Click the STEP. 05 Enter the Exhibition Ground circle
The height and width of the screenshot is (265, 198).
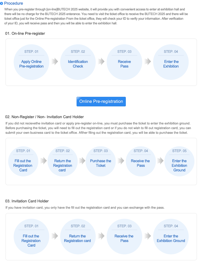179,161
